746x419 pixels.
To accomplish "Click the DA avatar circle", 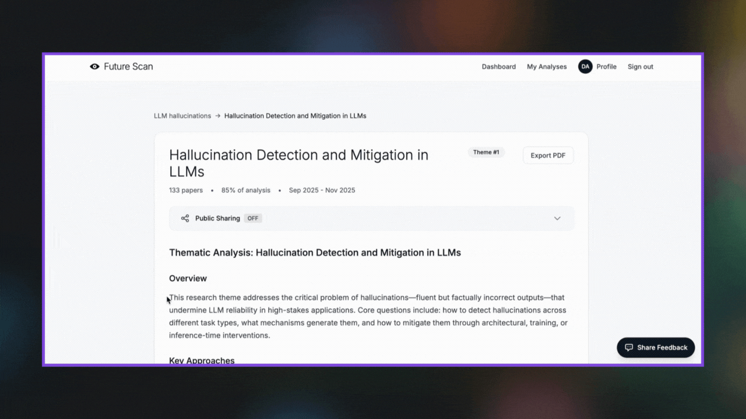I will 585,67.
